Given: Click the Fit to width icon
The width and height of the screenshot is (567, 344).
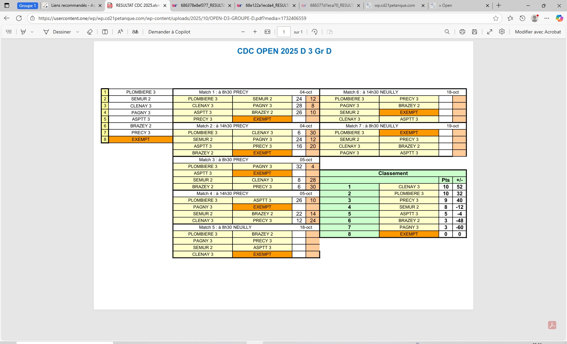Looking at the screenshot, I should (267, 32).
